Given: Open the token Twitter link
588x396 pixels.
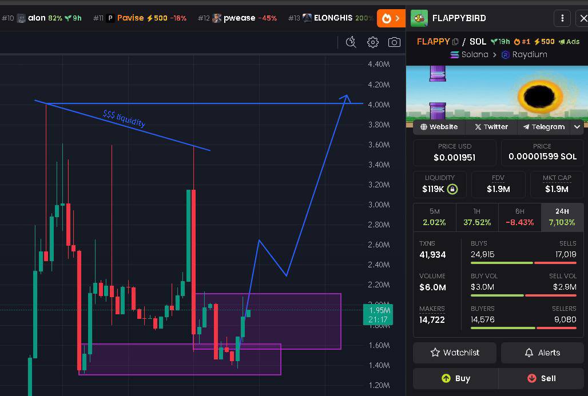Looking at the screenshot, I should (491, 127).
